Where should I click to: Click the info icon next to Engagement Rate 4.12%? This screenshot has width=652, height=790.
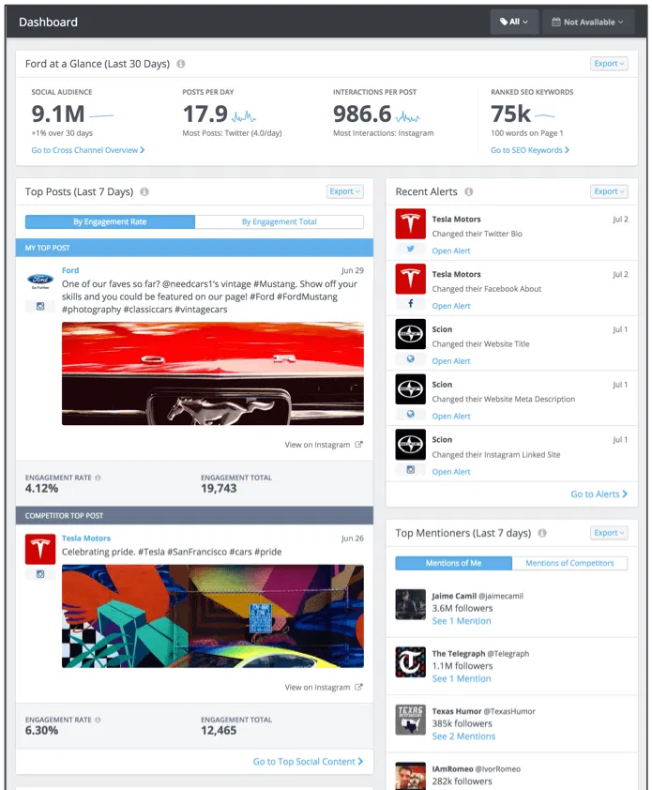98,478
